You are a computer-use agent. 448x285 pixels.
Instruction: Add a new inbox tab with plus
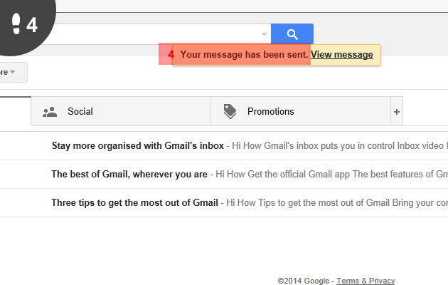[x=397, y=112]
